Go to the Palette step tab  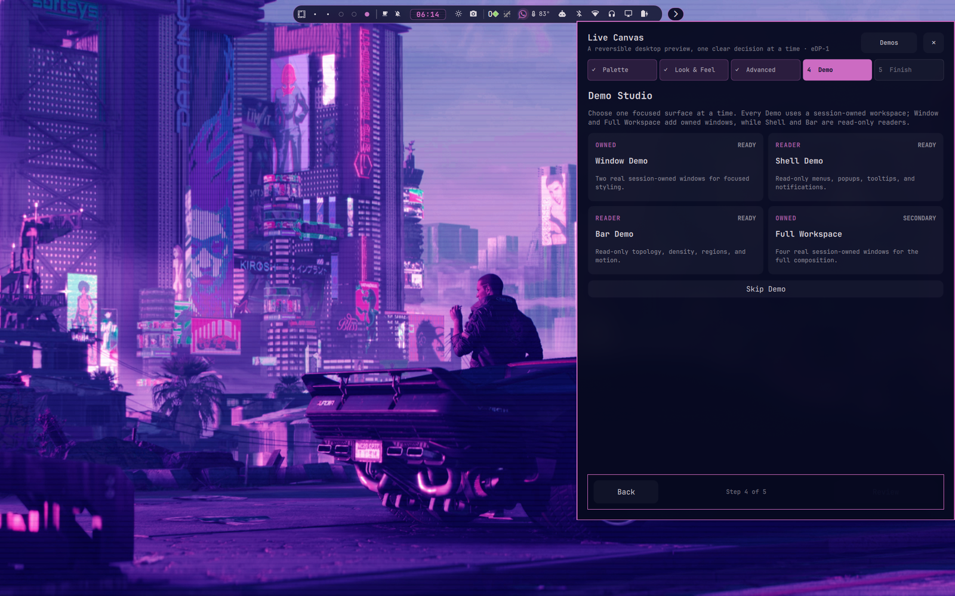coord(622,70)
